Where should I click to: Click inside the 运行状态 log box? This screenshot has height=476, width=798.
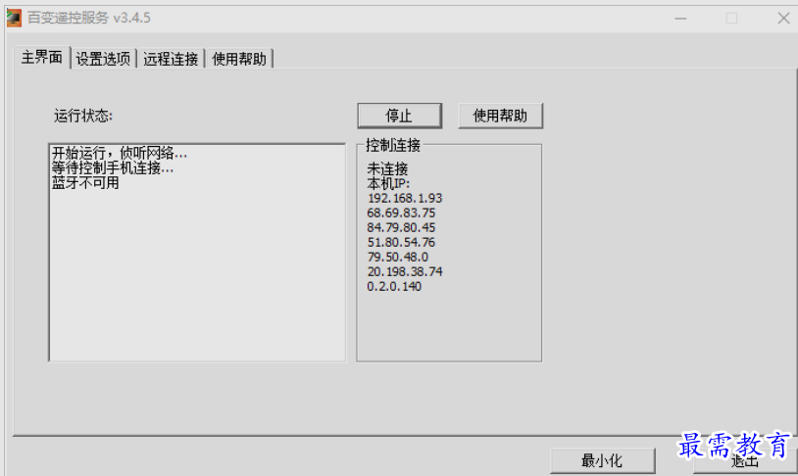[x=197, y=253]
